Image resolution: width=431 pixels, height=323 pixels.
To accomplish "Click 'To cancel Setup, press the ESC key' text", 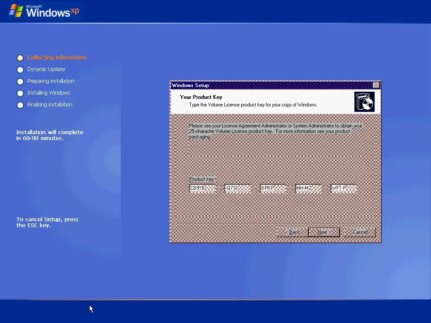I will point(47,222).
